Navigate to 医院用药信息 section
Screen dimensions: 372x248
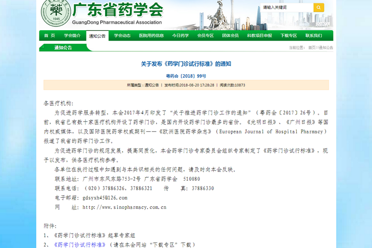(x=151, y=36)
